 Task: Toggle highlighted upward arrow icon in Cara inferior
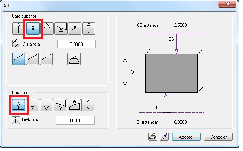[18, 105]
